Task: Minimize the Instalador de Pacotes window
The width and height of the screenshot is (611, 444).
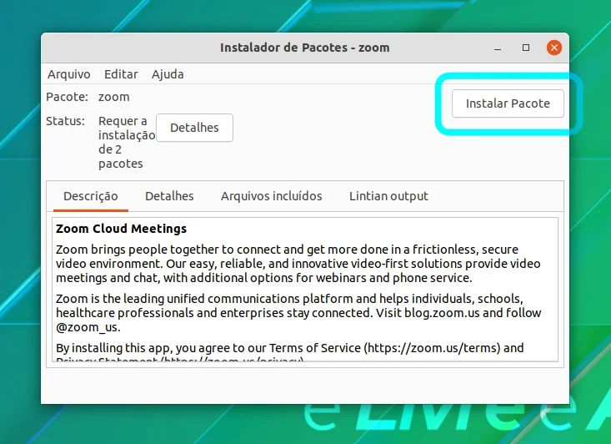Action: tap(498, 48)
